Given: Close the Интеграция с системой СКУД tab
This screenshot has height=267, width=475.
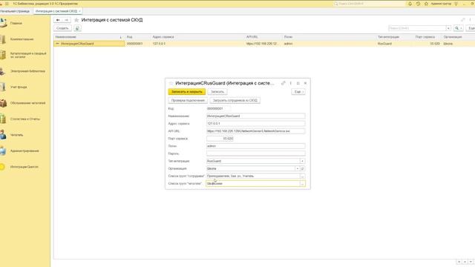Looking at the screenshot, I should pos(79,11).
